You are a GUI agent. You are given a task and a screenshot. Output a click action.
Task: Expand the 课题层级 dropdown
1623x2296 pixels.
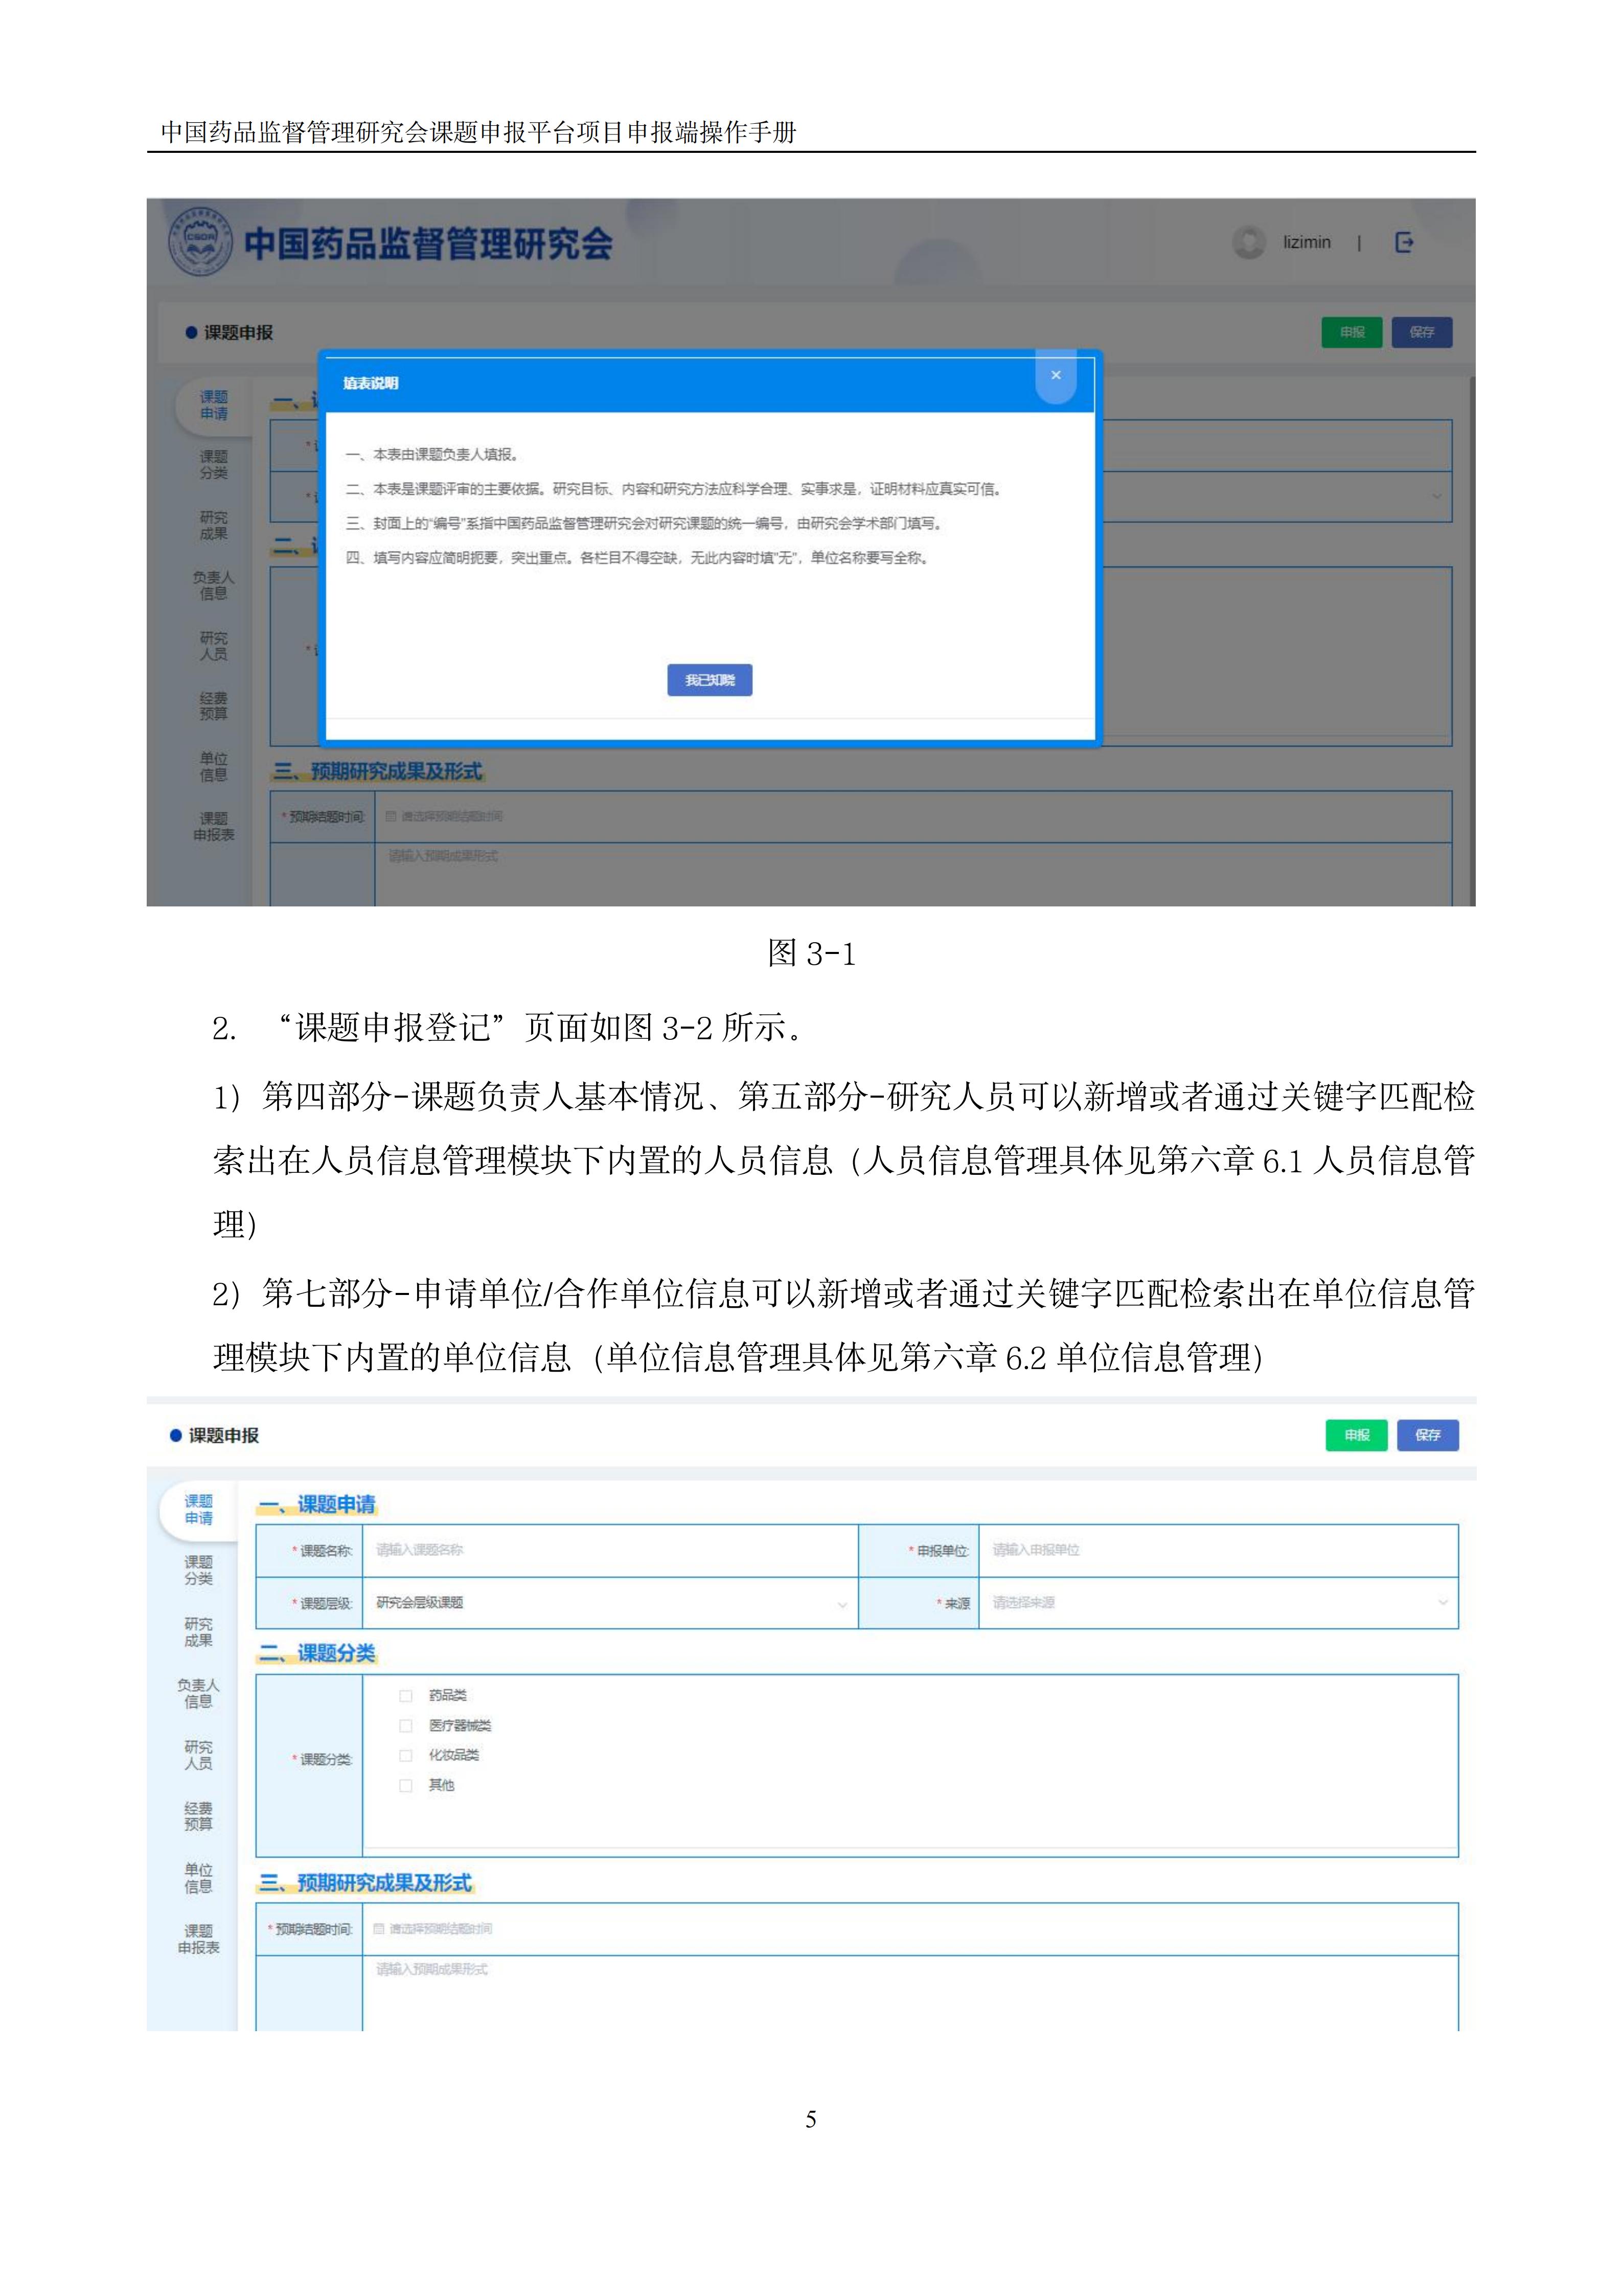pos(610,1603)
